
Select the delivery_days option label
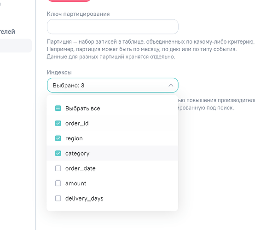pyautogui.click(x=84, y=198)
